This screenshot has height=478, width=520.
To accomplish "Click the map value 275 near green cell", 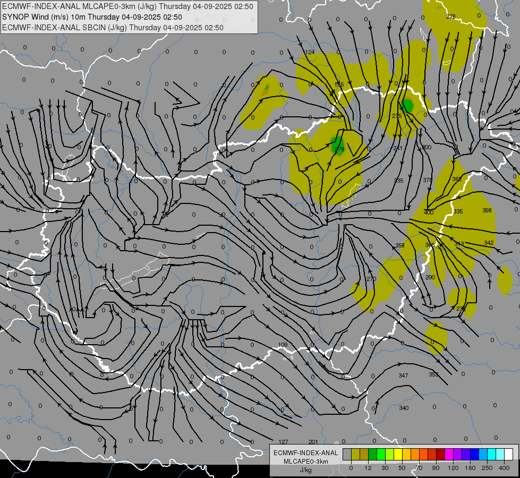I will click(x=397, y=116).
